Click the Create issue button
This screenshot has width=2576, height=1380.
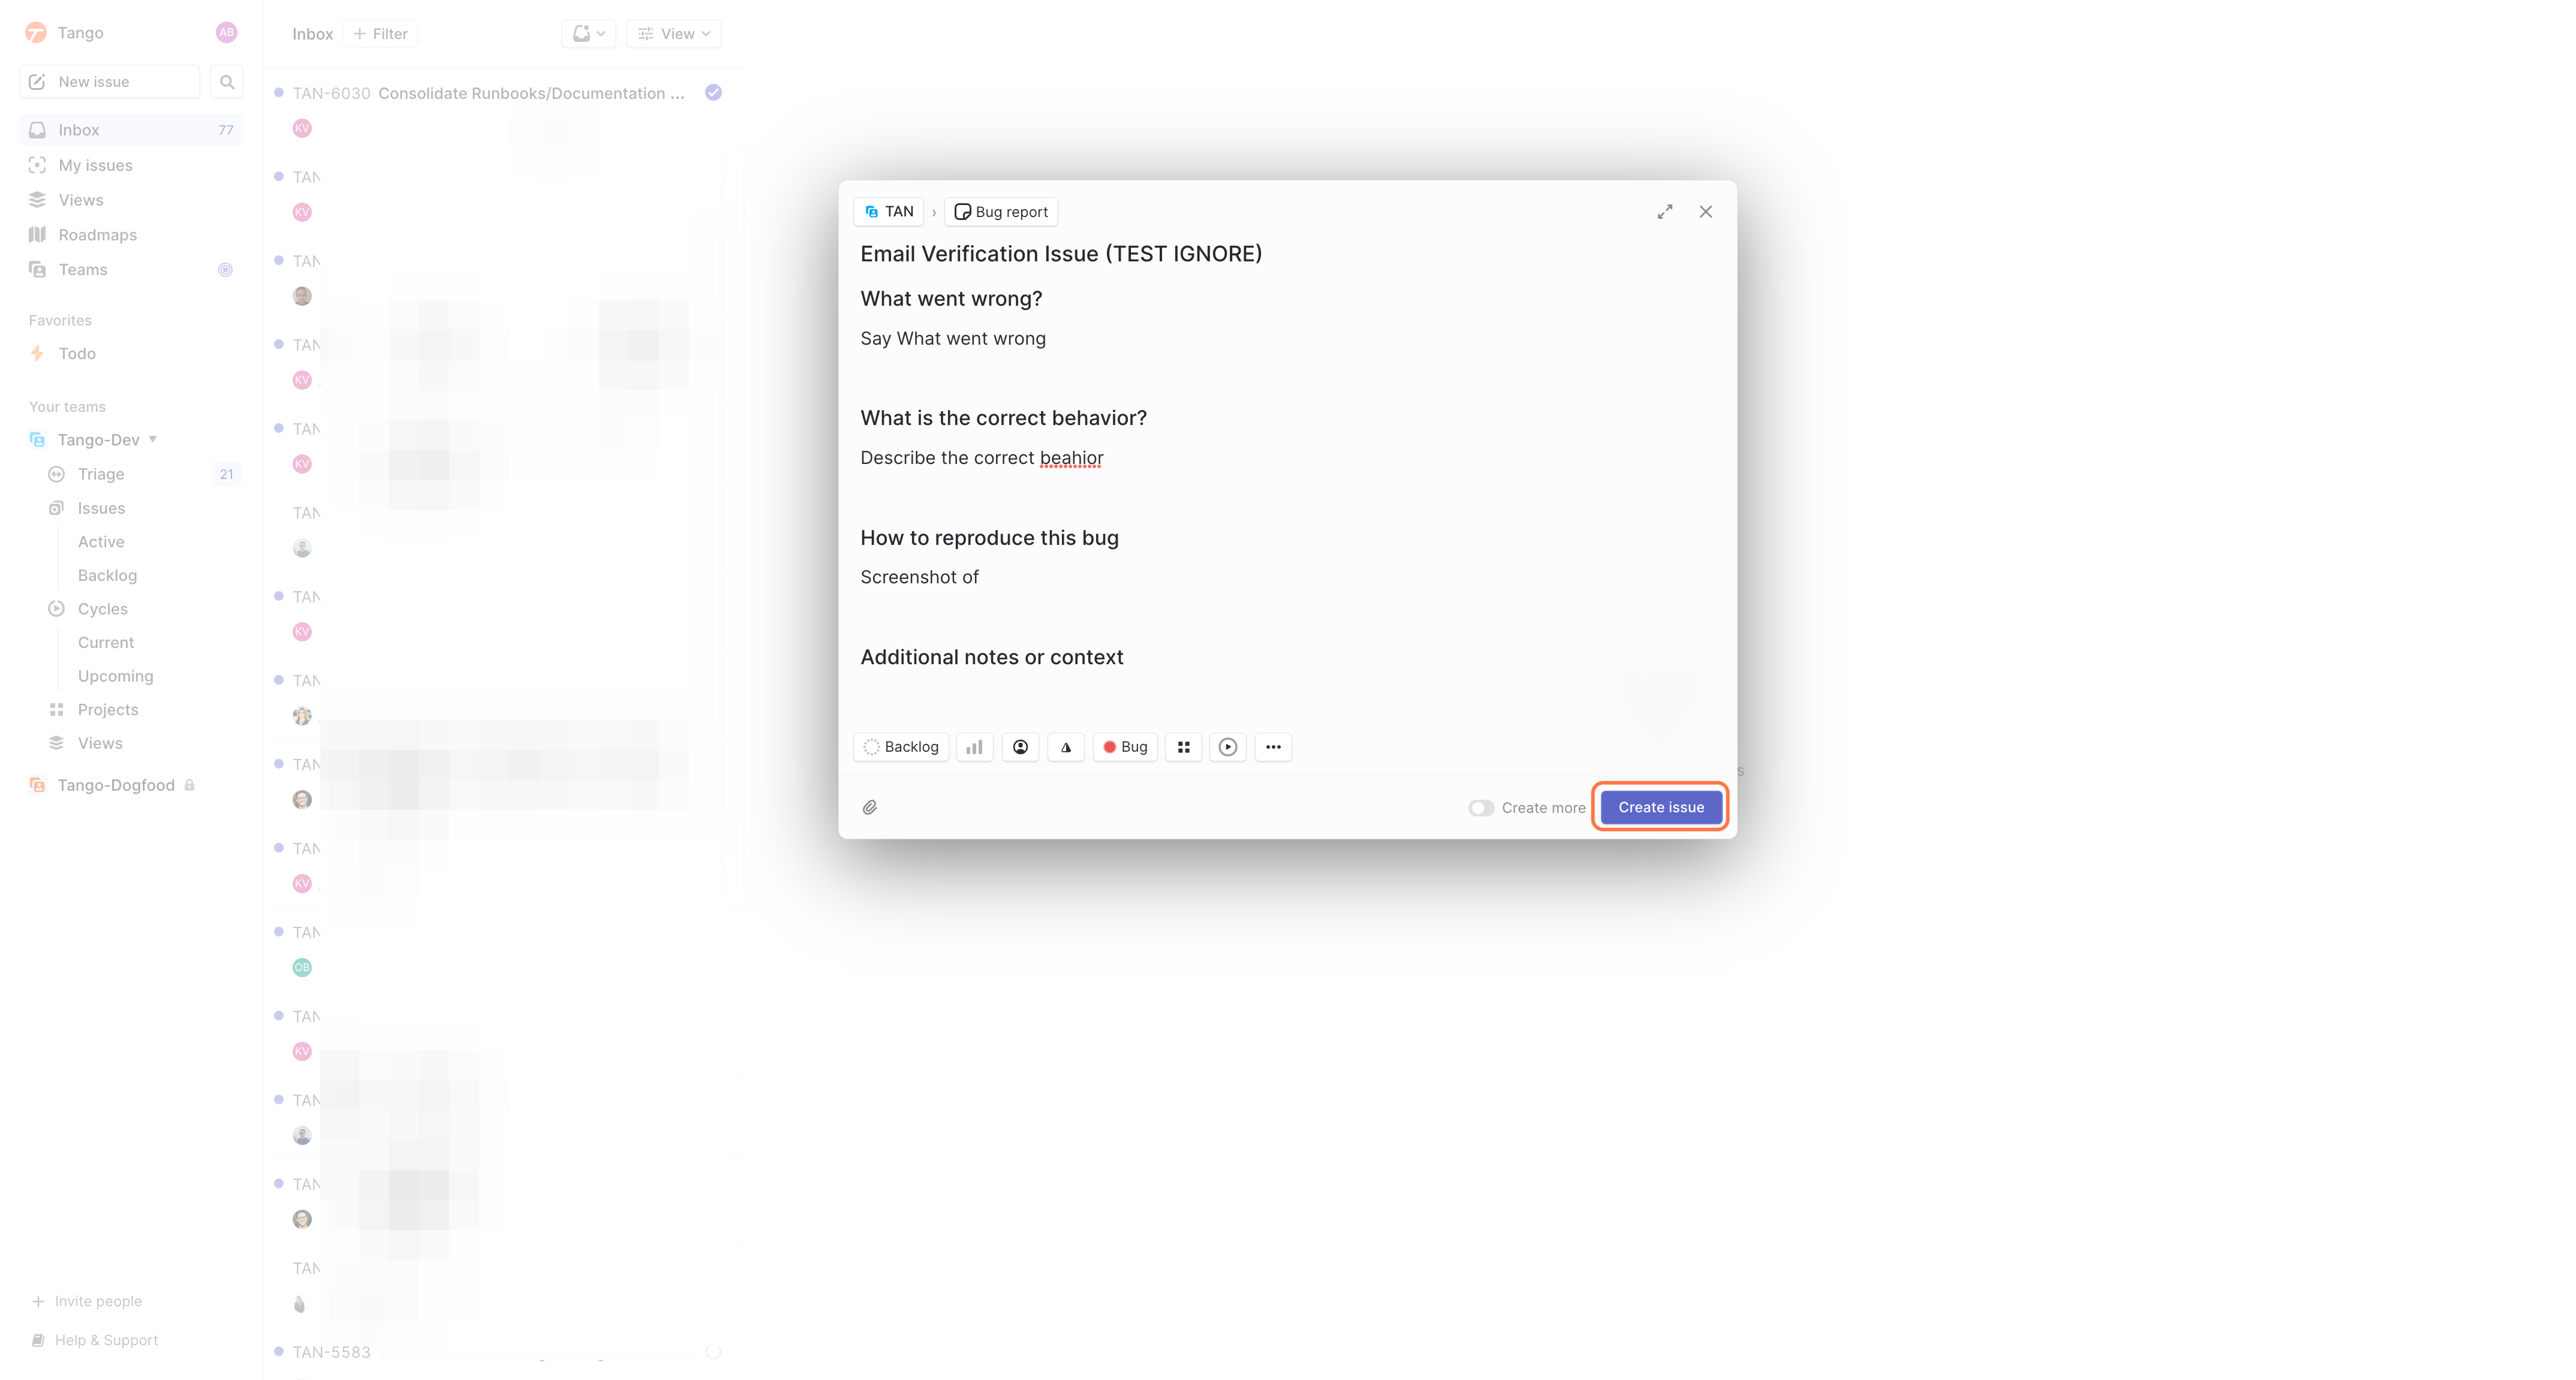click(1660, 807)
